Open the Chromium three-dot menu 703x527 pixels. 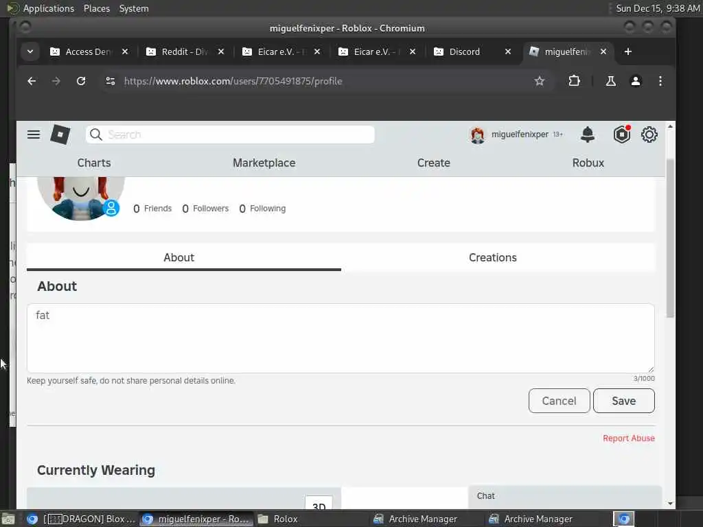click(660, 81)
